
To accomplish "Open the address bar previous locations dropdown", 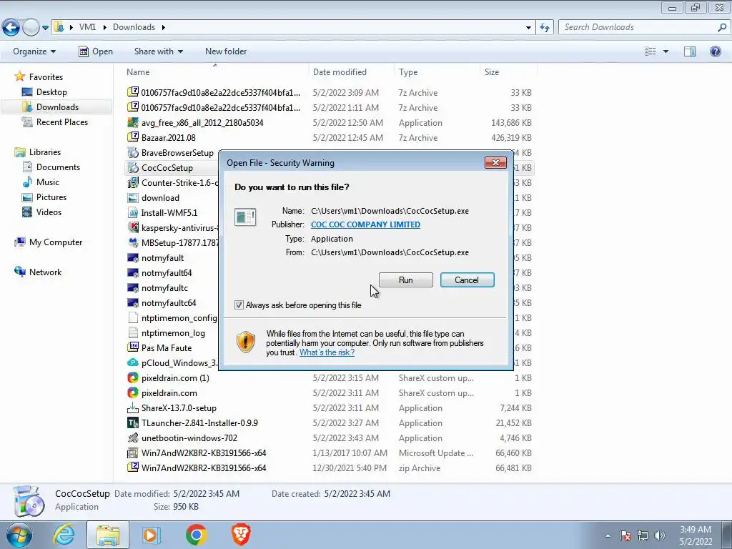I will 528,28.
